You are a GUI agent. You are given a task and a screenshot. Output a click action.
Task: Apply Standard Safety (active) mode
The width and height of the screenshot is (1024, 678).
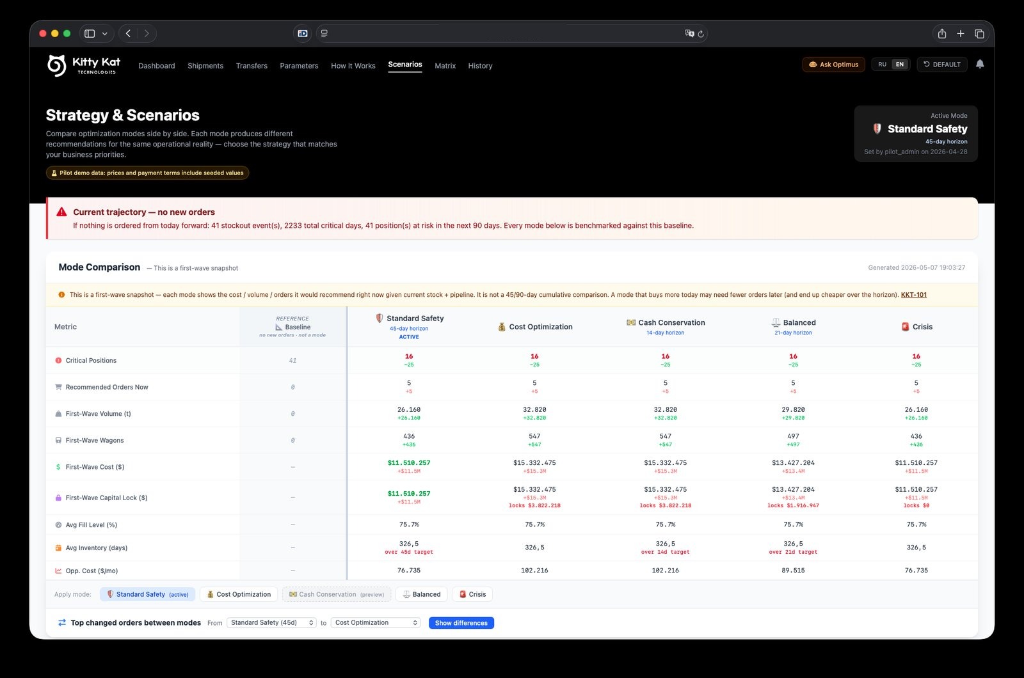(147, 594)
